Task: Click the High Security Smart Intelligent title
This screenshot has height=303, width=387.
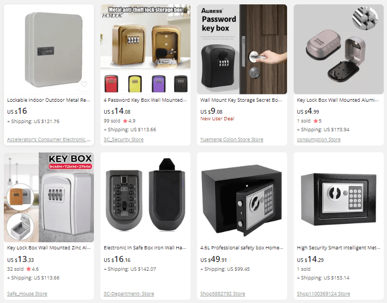Action: [338, 248]
